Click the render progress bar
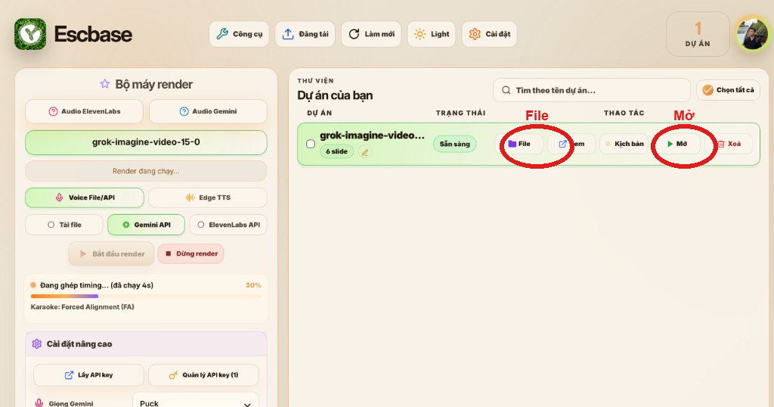The width and height of the screenshot is (774, 407). tap(146, 297)
